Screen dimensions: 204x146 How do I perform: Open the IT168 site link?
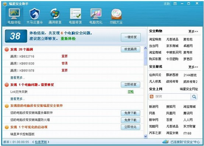click(187, 133)
